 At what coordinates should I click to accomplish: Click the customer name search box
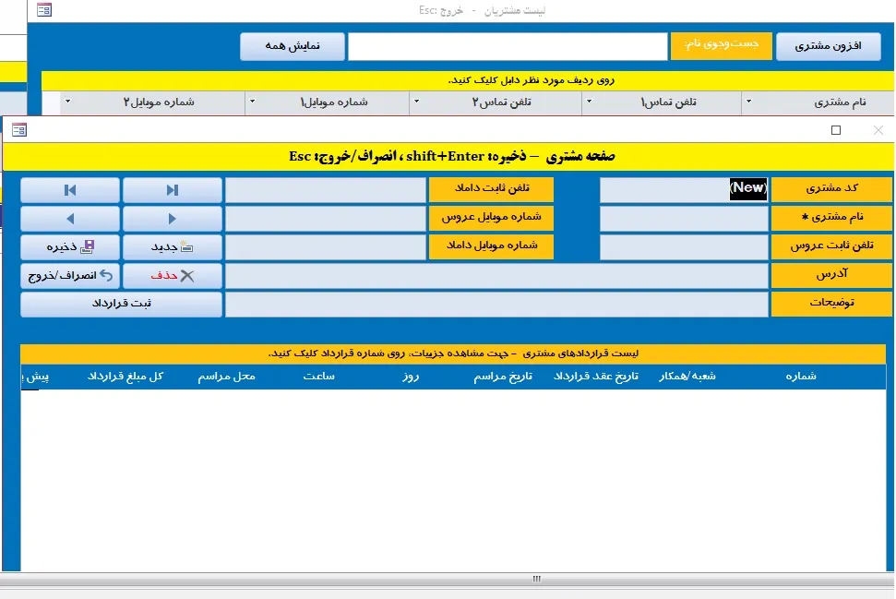tap(507, 47)
